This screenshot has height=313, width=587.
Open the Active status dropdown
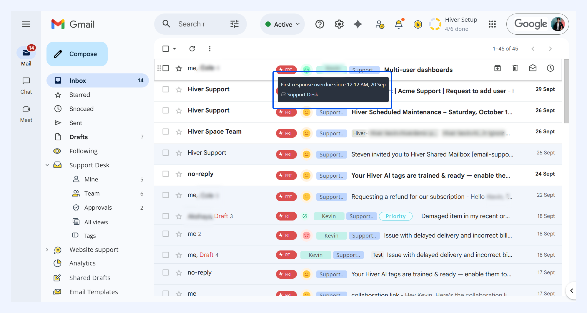tap(282, 24)
